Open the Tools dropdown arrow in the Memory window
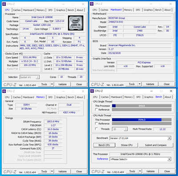Viewport: 178px width, 176px height. pos(52,172)
